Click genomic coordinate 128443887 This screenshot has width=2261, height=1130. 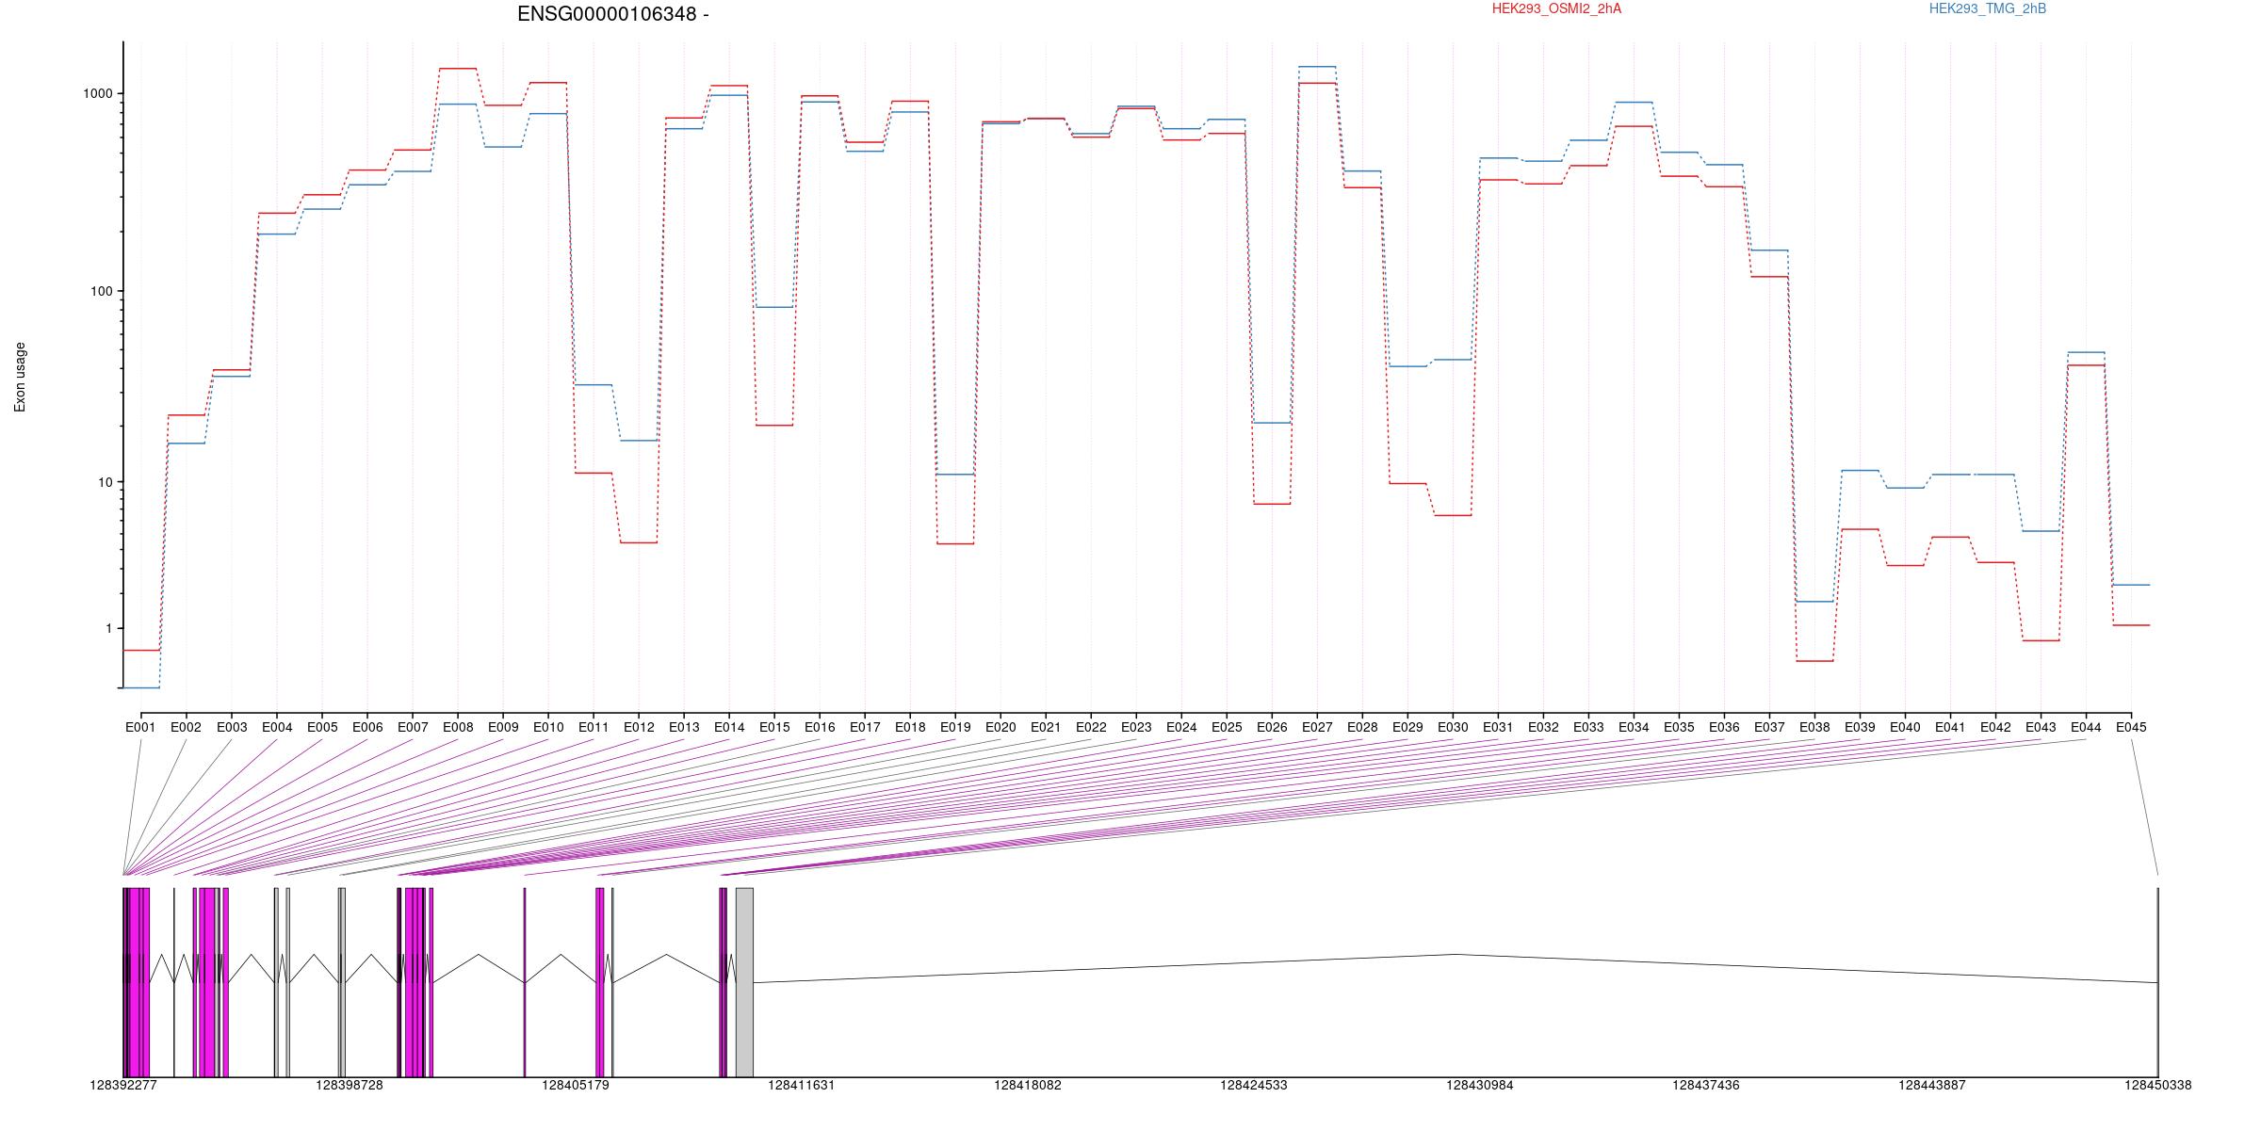(1932, 1085)
